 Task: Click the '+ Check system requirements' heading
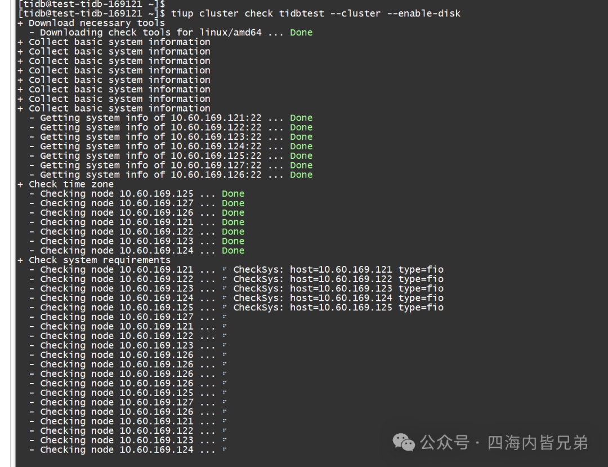tap(94, 260)
